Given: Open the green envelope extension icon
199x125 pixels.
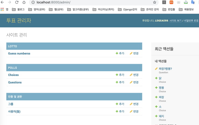Looking at the screenshot, I should 186,2.
